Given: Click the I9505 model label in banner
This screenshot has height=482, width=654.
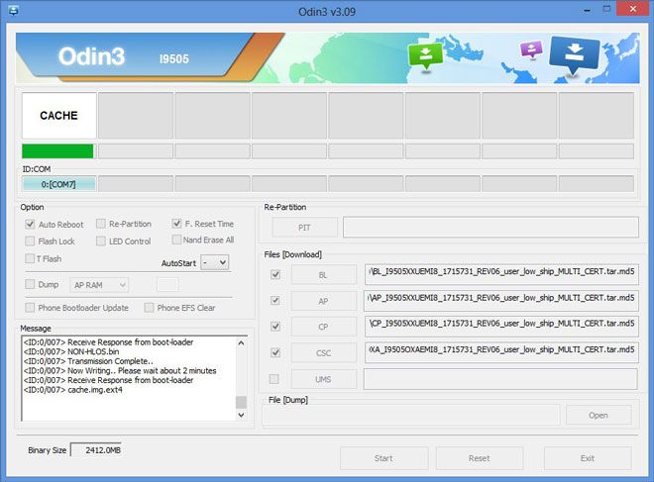Looking at the screenshot, I should (174, 59).
